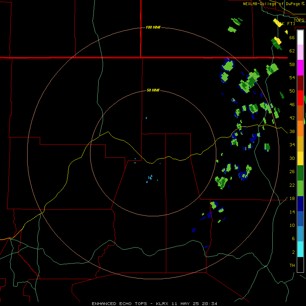Click the legend value 66
306x306 pixels.
292,37
